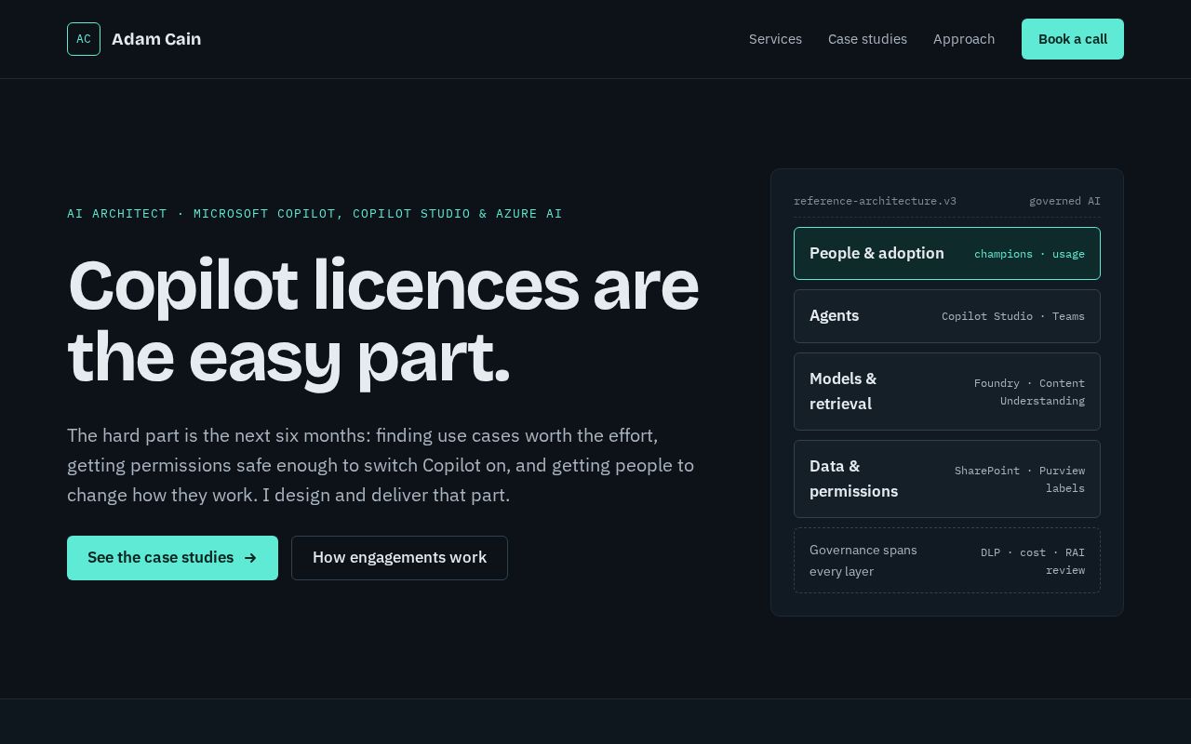Viewport: 1191px width, 744px height.
Task: Click the governed AI label
Action: point(1064,201)
